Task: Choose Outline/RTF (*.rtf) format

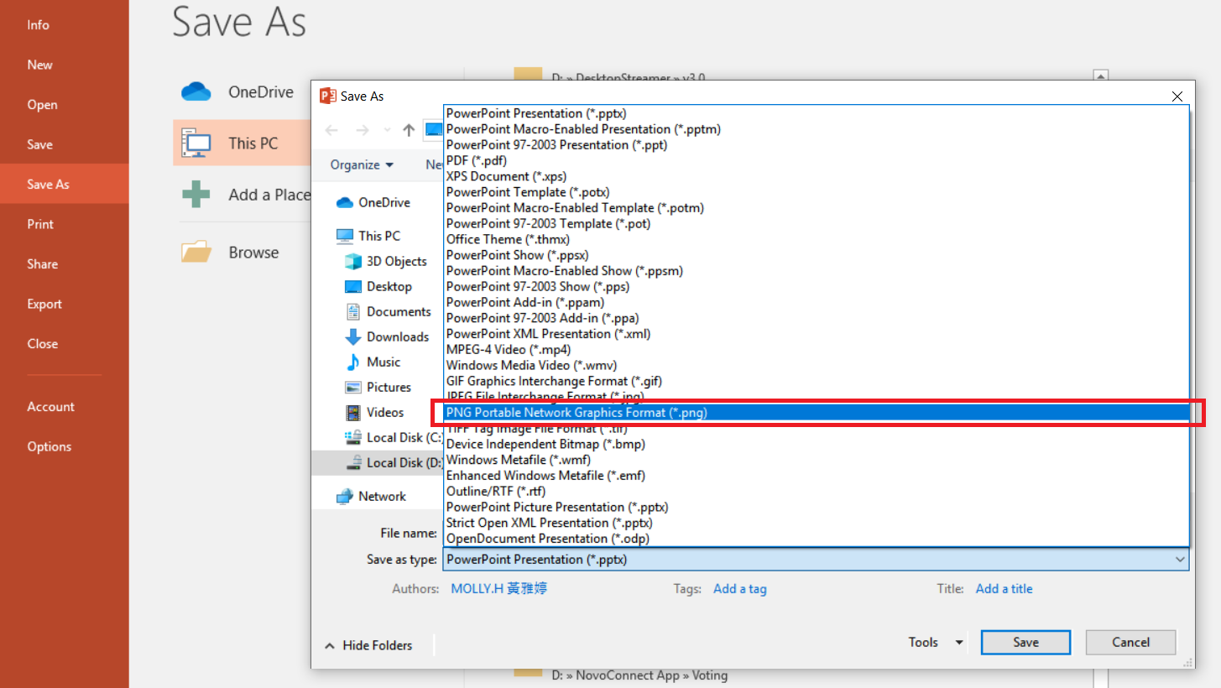Action: pos(816,491)
